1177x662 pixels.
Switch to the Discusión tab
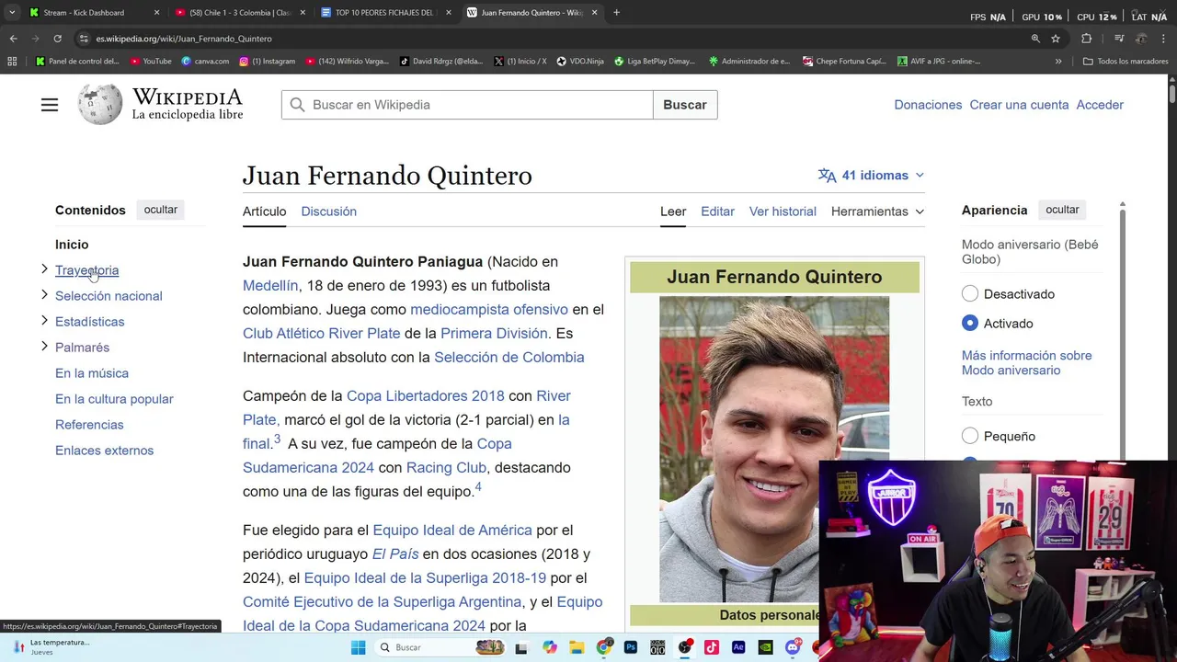tap(328, 211)
